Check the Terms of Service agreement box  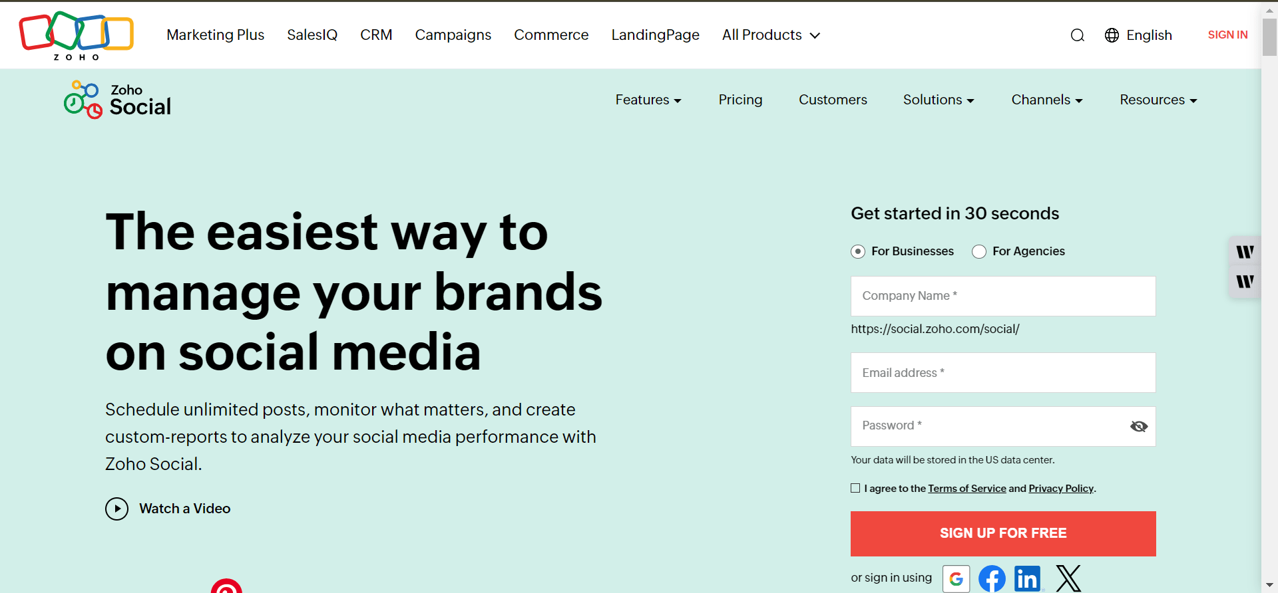(855, 488)
